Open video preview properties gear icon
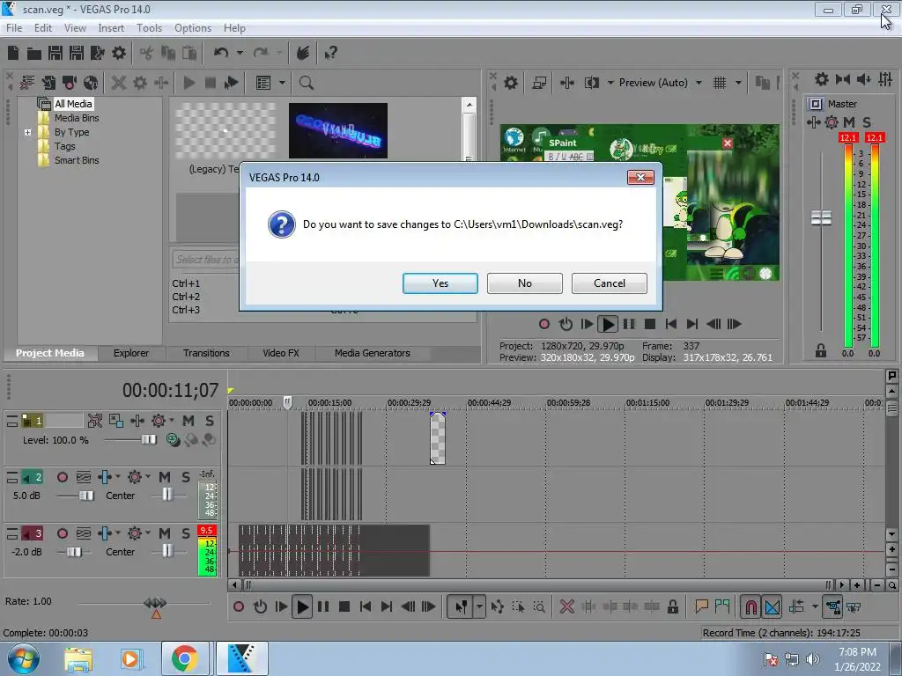The height and width of the screenshot is (676, 902). click(x=510, y=83)
